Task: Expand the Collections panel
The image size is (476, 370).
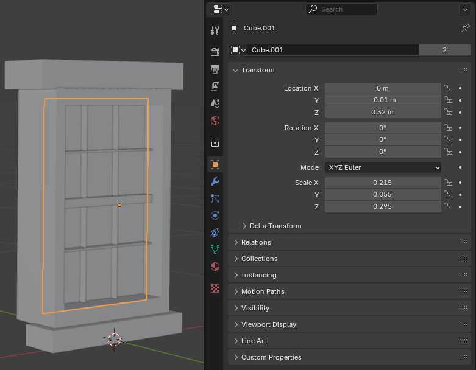Action: (x=236, y=259)
